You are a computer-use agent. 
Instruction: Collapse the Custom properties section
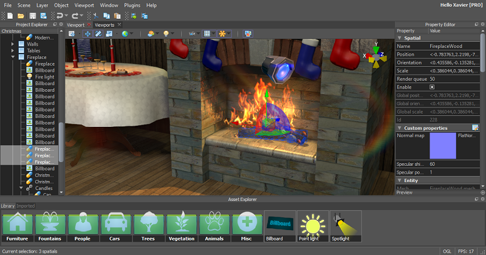(x=399, y=128)
